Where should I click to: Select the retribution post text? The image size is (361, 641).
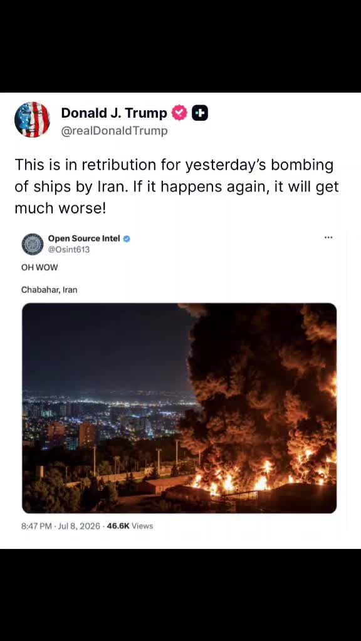tap(177, 187)
